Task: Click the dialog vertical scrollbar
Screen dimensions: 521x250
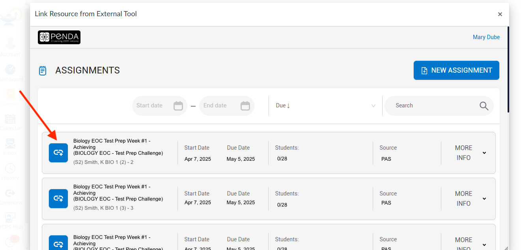Action: pyautogui.click(x=508, y=70)
